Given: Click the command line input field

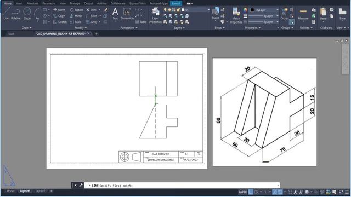Looking at the screenshot, I should coord(182,186).
